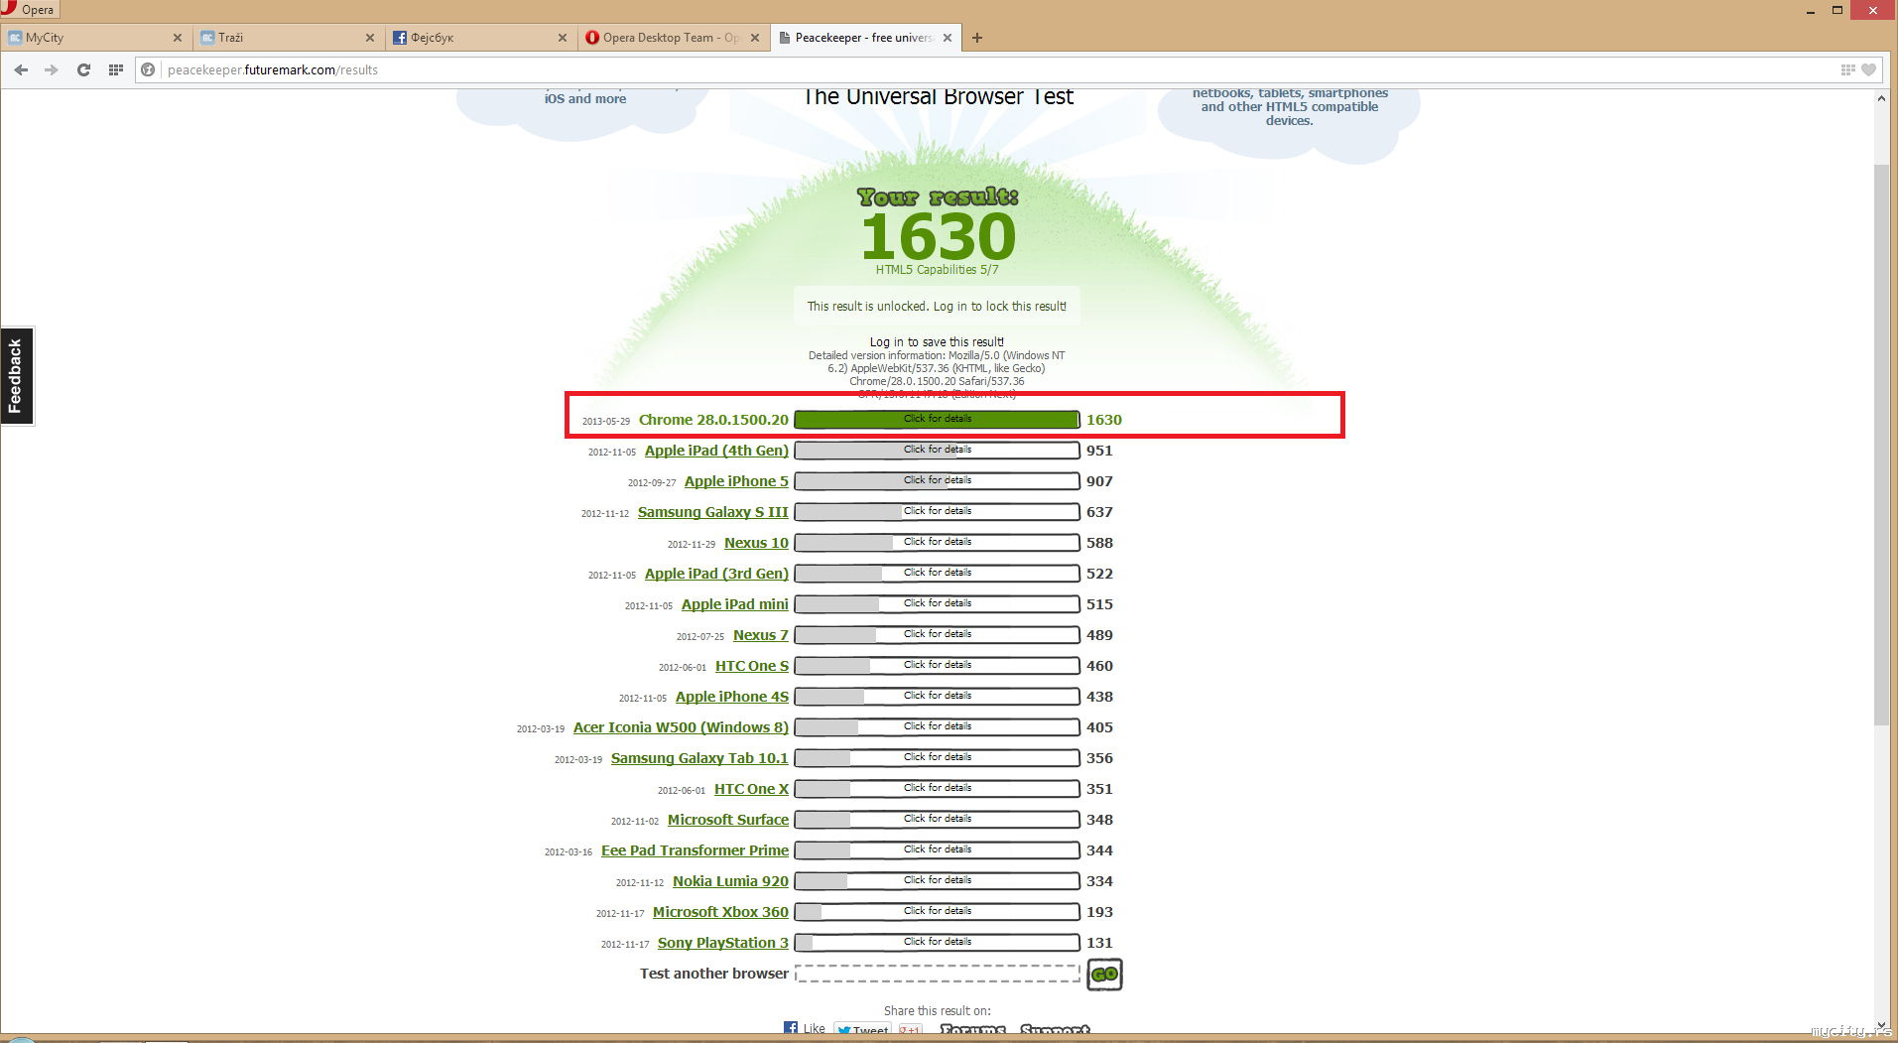Image resolution: width=1898 pixels, height=1043 pixels.
Task: Open the Nexus 7 link
Action: (761, 635)
